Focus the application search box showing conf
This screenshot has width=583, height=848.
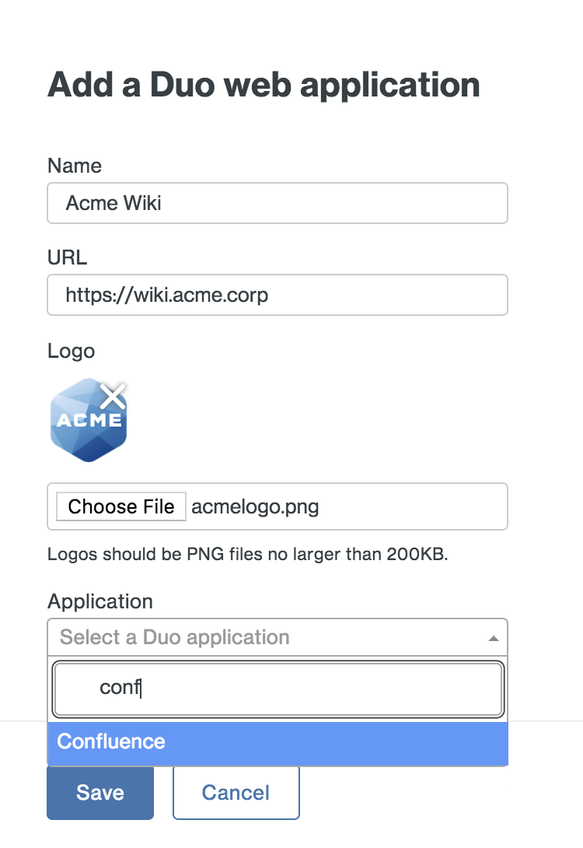tap(278, 689)
